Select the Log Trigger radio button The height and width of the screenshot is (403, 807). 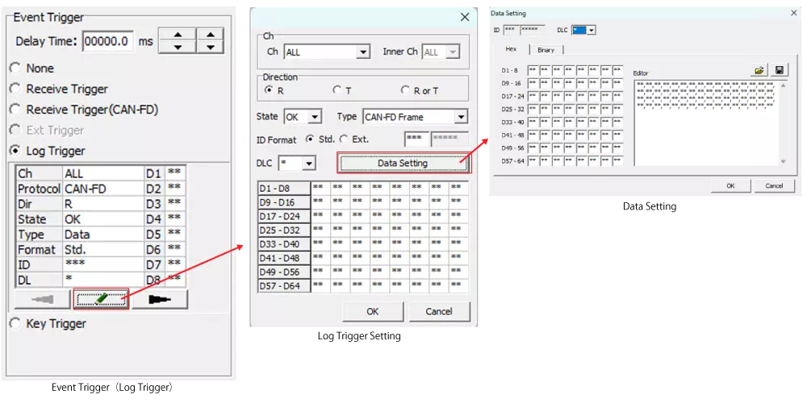point(15,151)
